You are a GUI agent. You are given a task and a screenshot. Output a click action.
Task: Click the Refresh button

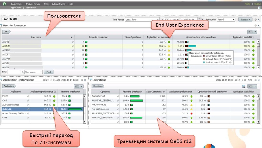[x=245, y=19]
